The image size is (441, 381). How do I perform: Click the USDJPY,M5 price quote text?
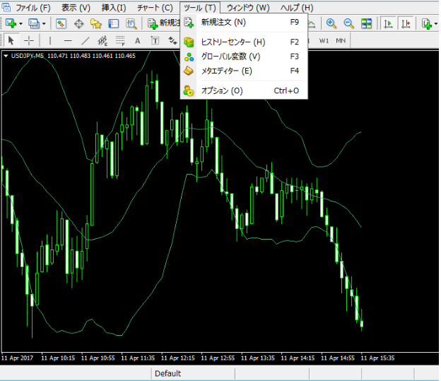[73, 56]
